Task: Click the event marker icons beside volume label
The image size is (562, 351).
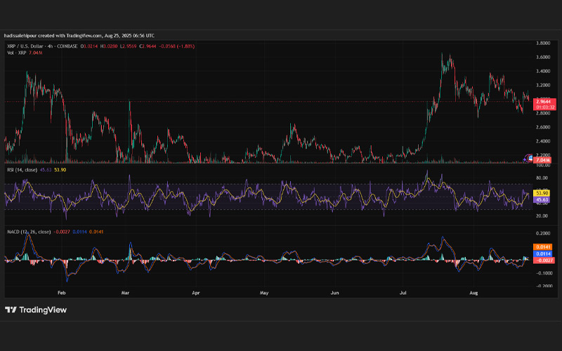Action: tap(528, 158)
